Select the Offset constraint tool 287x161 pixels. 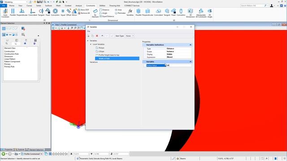click(69, 13)
